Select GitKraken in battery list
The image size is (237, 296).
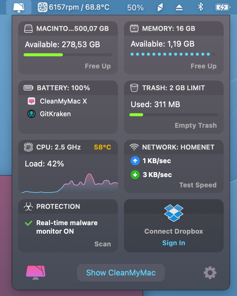tap(55, 114)
